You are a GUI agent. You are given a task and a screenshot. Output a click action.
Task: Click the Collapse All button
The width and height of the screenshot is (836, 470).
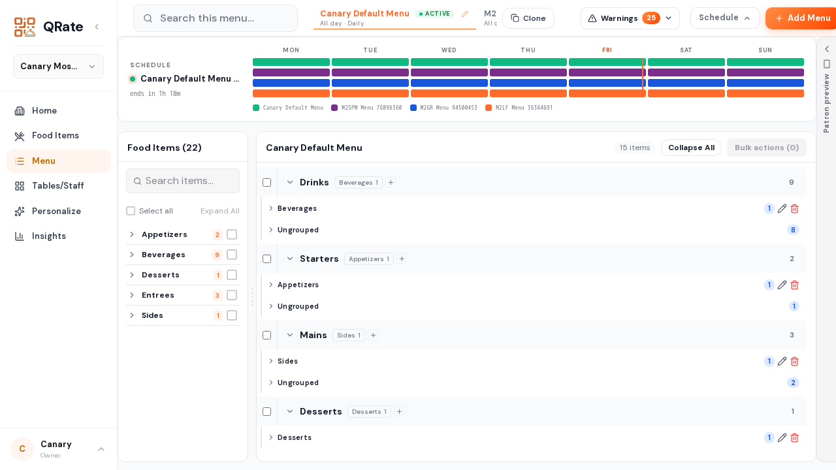click(691, 148)
